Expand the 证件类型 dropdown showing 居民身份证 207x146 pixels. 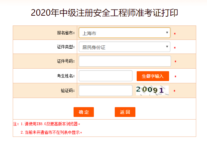124,47
